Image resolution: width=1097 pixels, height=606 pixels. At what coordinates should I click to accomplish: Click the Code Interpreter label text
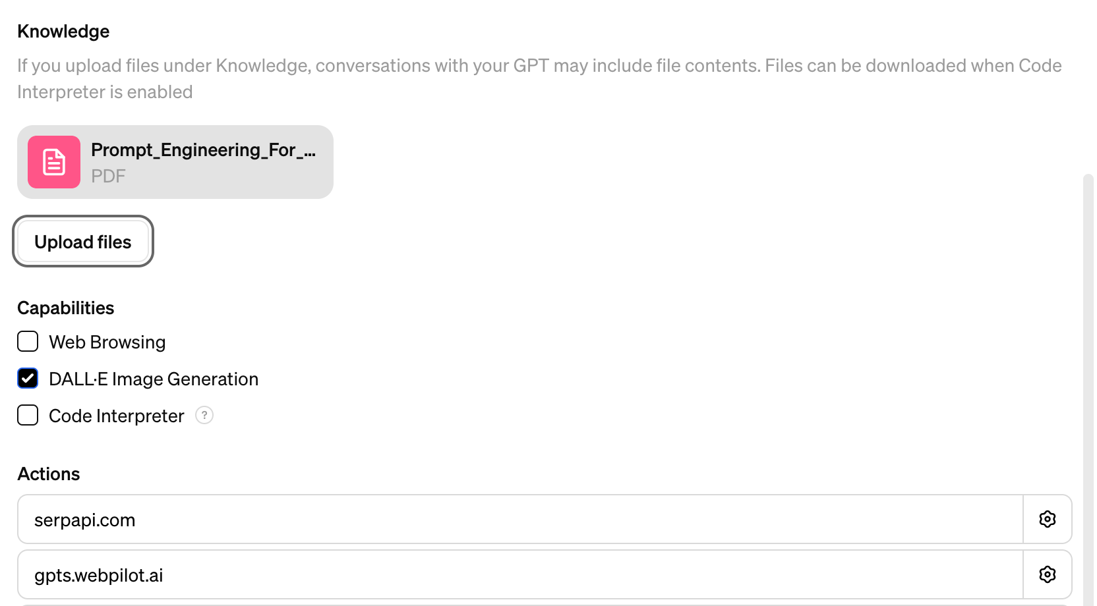tap(117, 416)
